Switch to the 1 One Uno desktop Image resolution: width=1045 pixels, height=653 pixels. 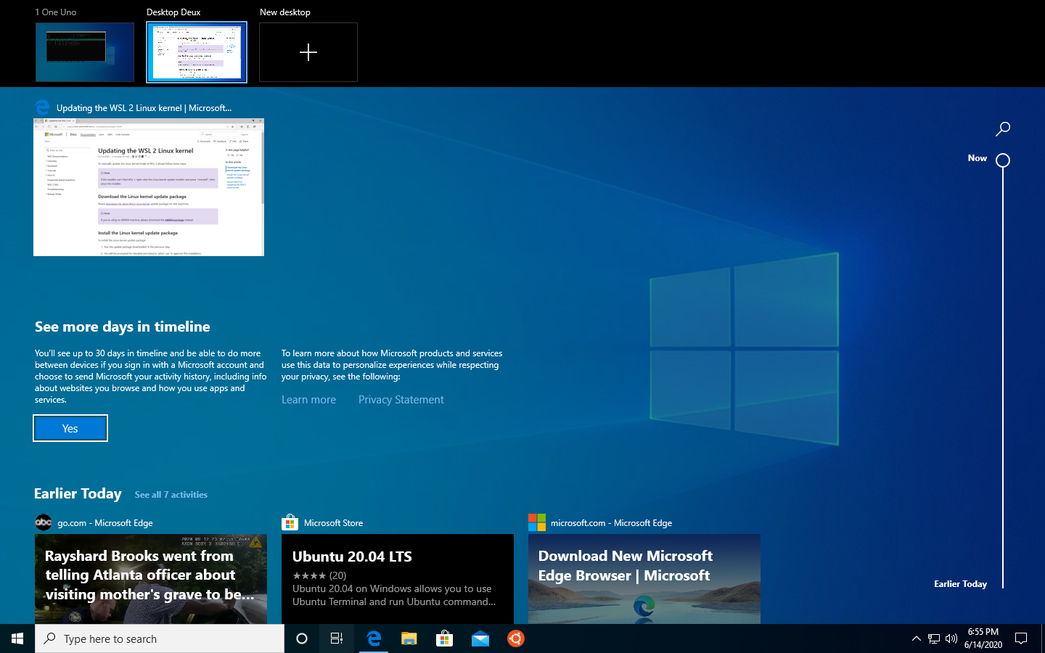click(85, 52)
